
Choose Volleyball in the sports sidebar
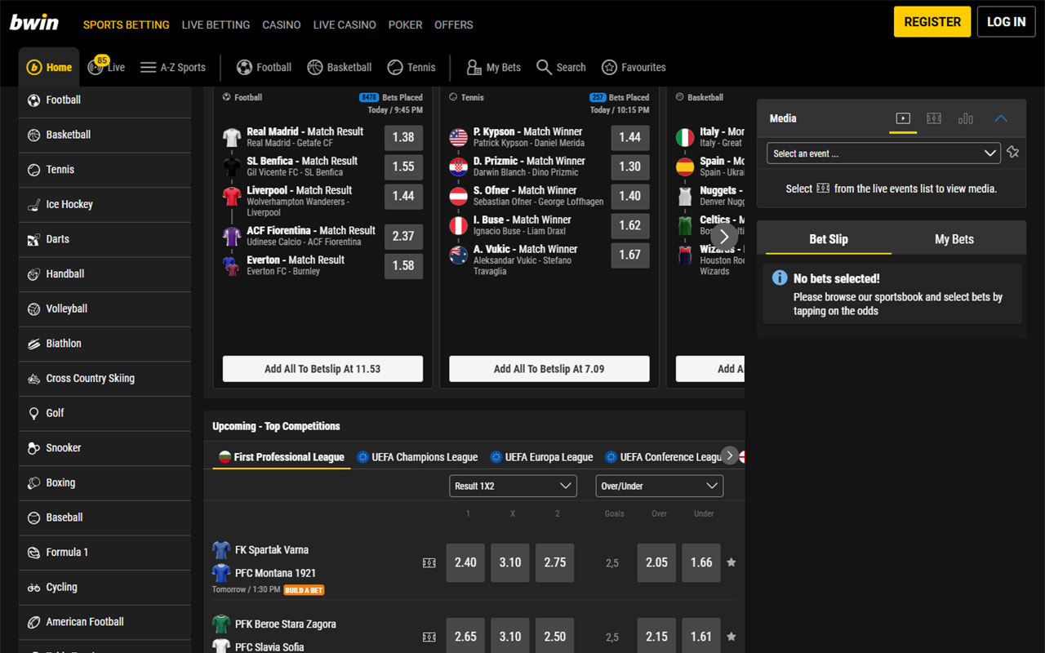104,309
